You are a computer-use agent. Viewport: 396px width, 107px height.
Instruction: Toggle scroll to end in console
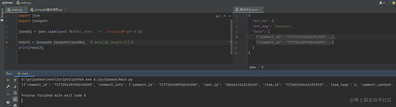pyautogui.click(x=15, y=99)
